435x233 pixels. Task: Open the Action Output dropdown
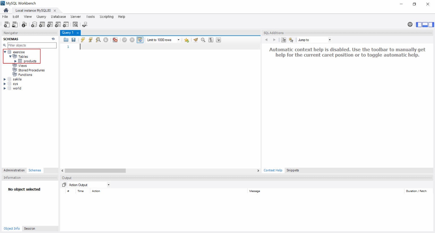(89, 185)
